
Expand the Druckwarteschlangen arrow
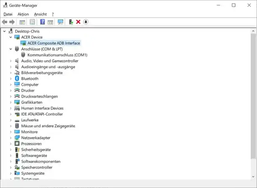coord(10,96)
